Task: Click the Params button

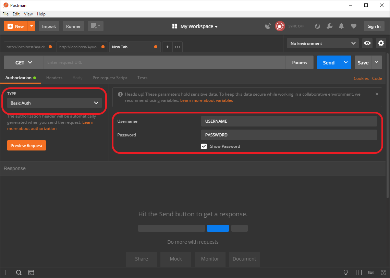Action: pyautogui.click(x=300, y=62)
